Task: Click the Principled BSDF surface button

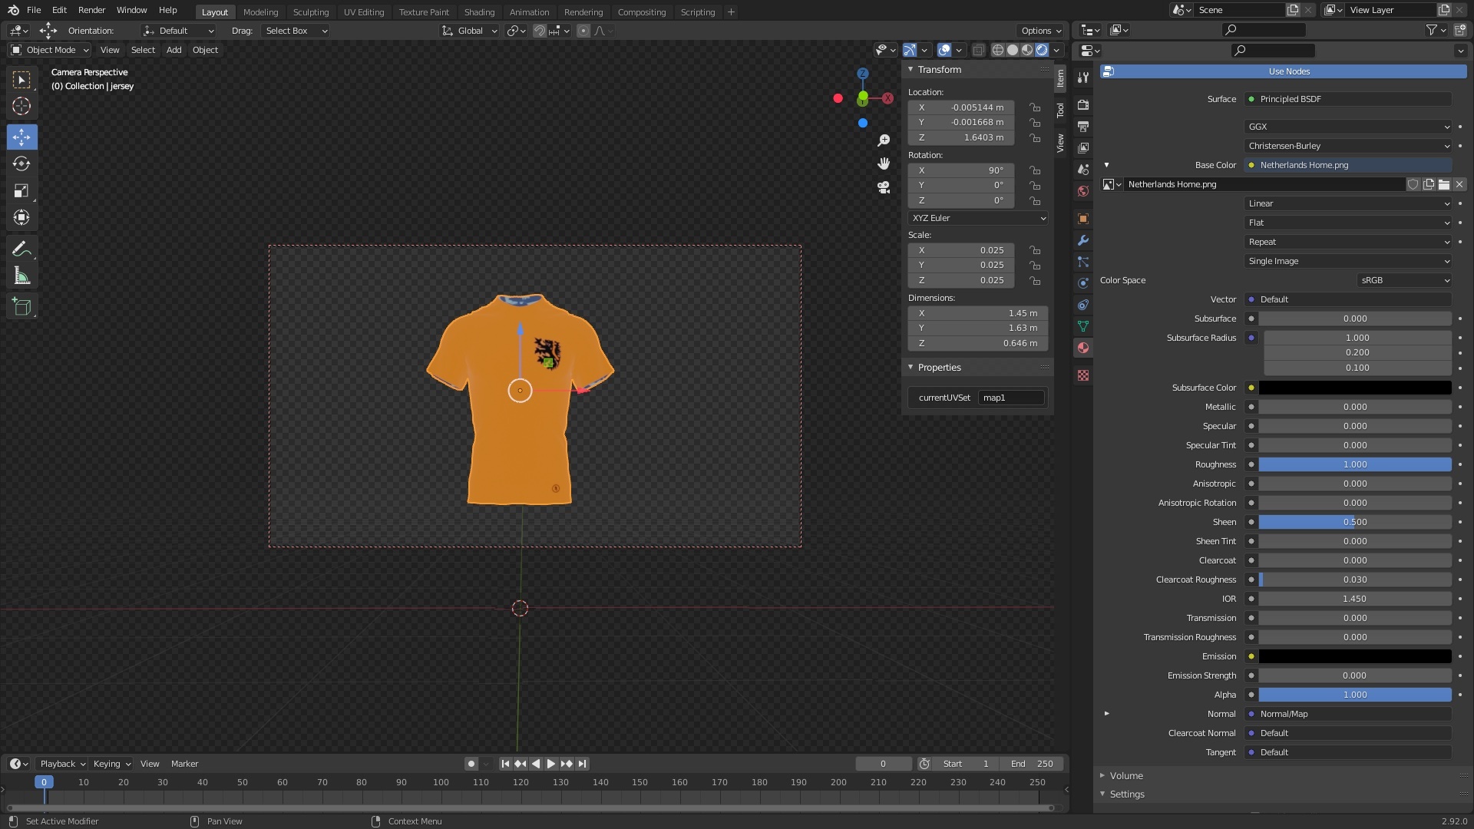Action: [x=1348, y=99]
